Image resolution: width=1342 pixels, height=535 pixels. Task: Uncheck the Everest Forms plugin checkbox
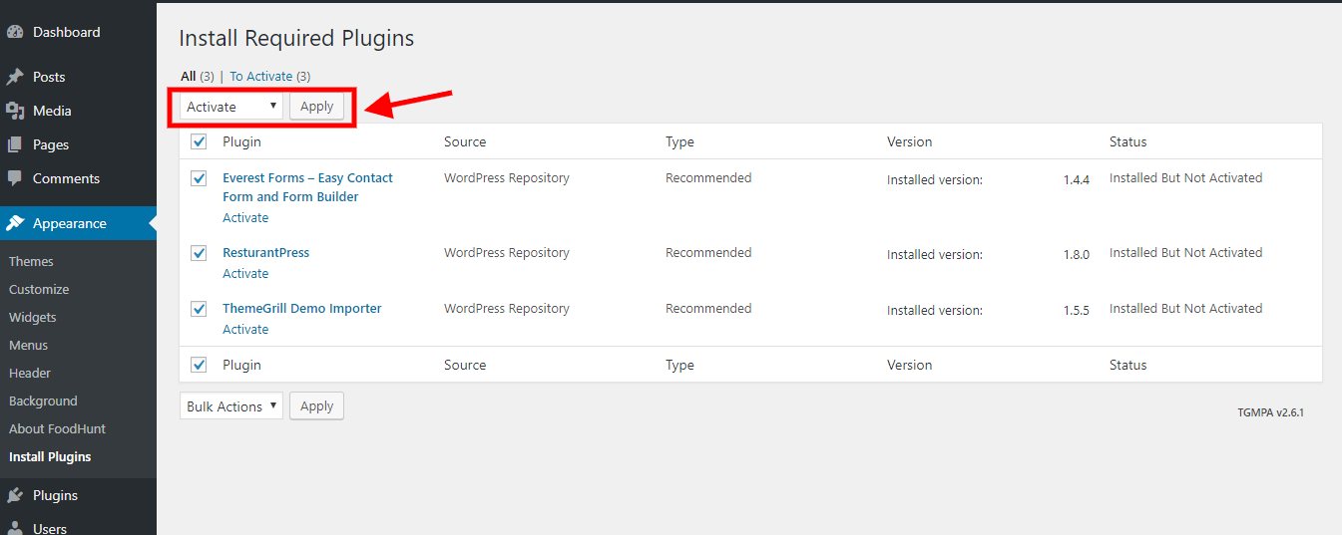coord(199,178)
